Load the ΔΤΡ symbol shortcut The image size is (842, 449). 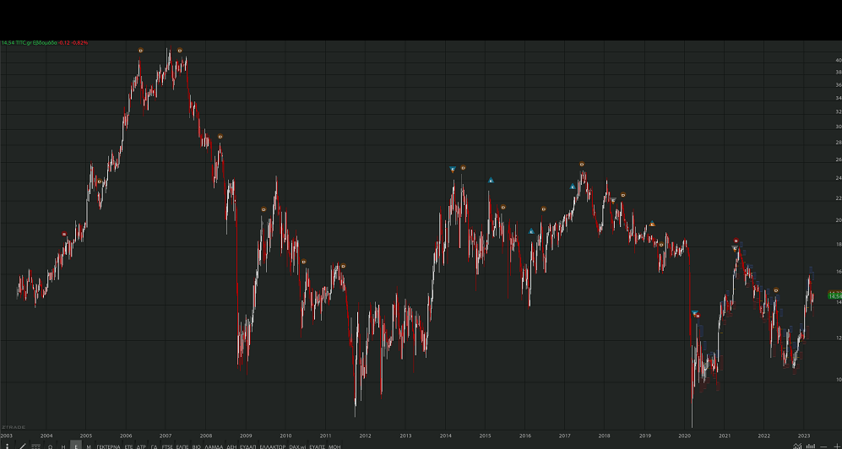pos(141,446)
